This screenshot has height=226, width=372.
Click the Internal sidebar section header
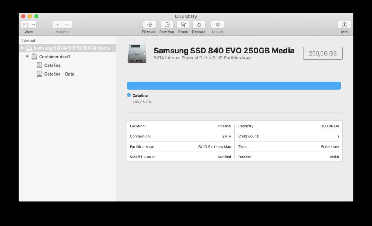point(28,40)
